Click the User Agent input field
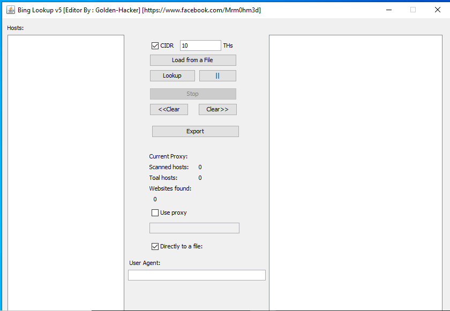This screenshot has width=450, height=311. pos(197,275)
